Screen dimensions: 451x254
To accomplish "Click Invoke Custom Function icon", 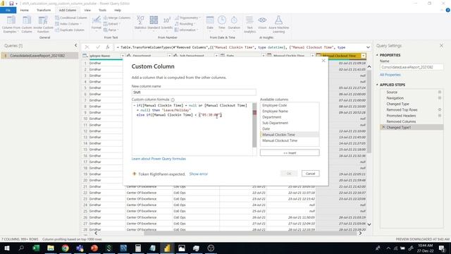I will [x=43, y=20].
